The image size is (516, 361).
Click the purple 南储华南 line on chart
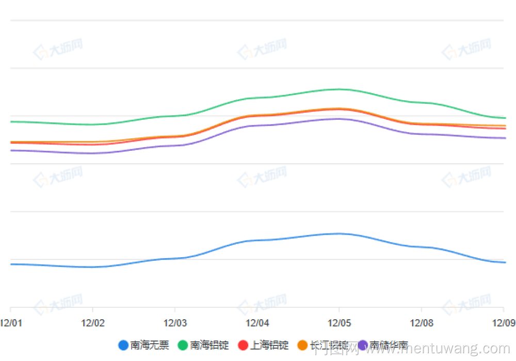point(257,125)
